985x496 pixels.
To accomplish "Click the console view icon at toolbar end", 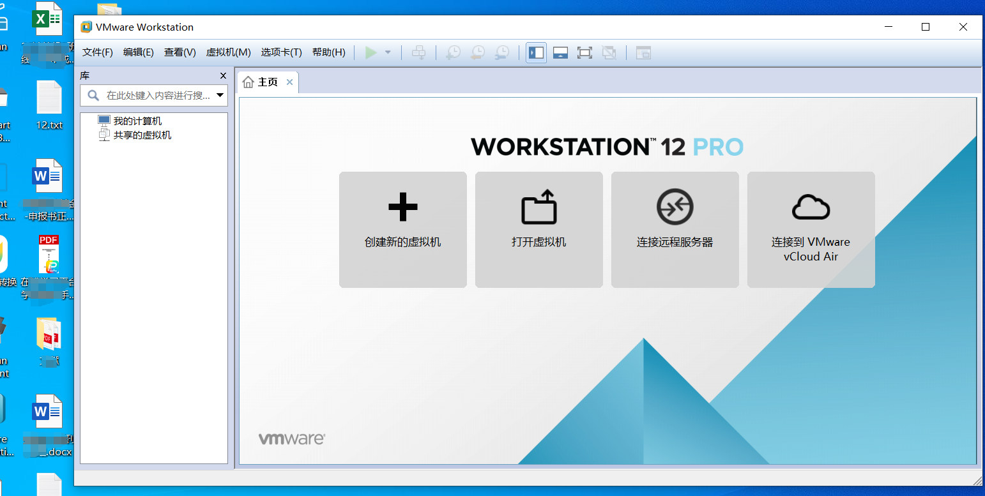I will [x=643, y=52].
